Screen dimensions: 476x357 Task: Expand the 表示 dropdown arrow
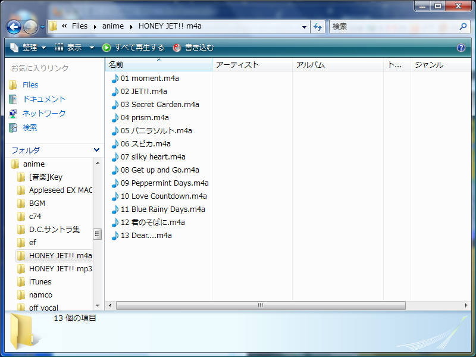(x=92, y=48)
